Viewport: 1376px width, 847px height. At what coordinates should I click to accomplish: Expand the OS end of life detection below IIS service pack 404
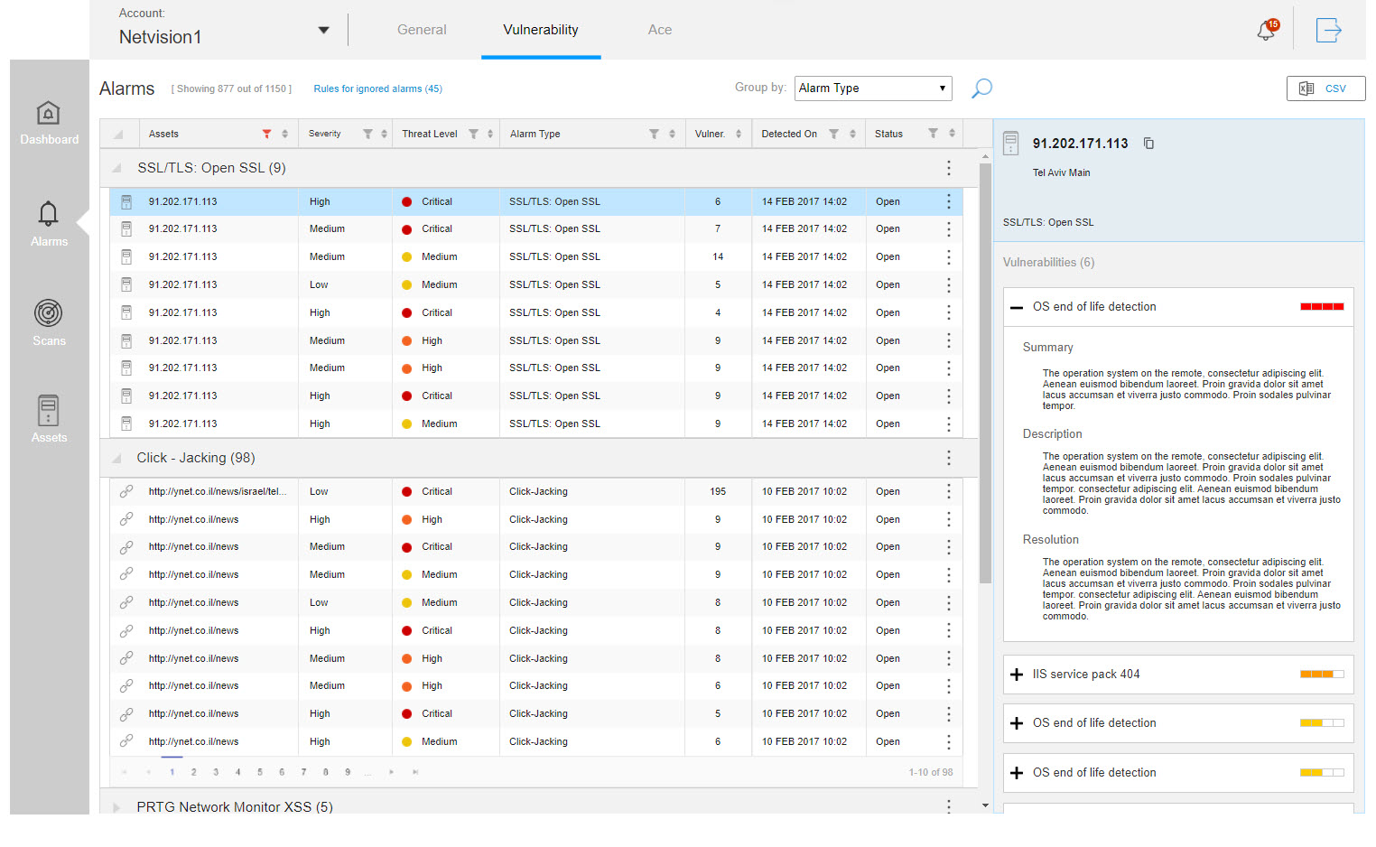[1017, 723]
